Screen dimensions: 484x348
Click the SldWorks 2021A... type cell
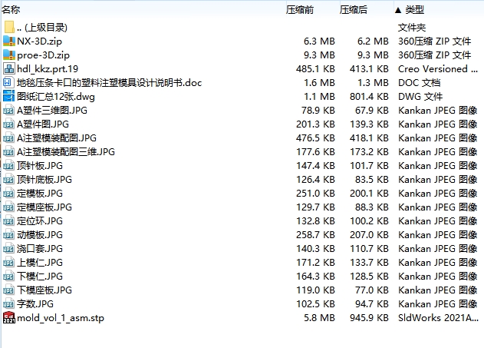click(x=438, y=318)
